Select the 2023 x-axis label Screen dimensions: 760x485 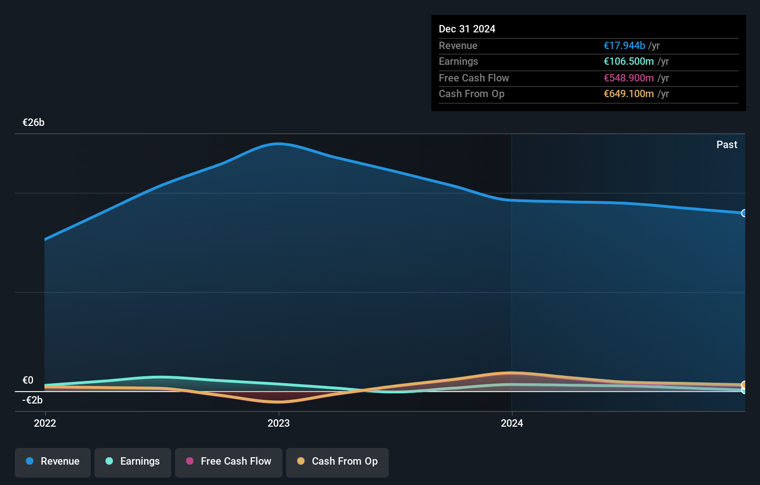click(279, 423)
